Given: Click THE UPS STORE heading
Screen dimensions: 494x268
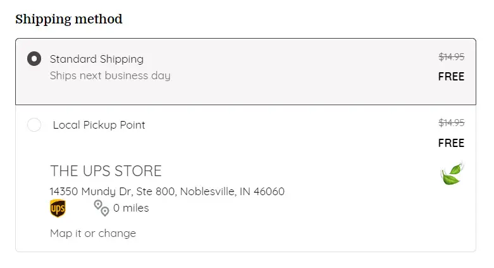Looking at the screenshot, I should 106,171.
